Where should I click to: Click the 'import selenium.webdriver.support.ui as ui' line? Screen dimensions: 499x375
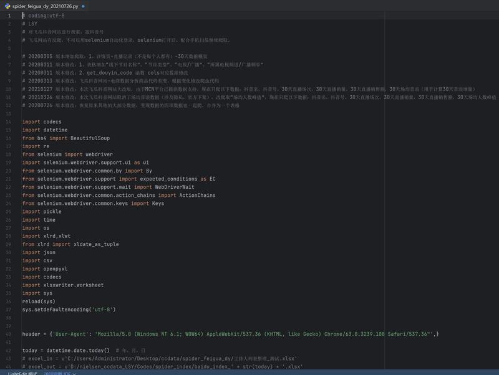point(85,163)
